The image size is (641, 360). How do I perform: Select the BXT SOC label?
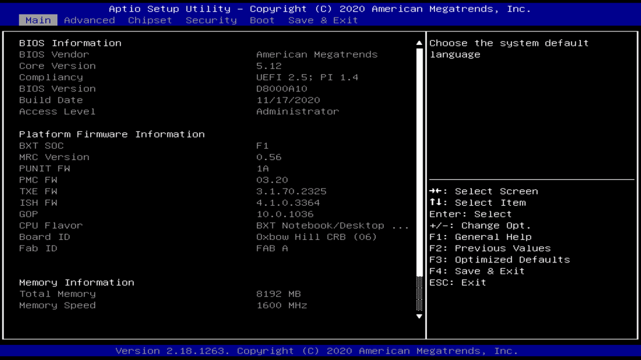pos(41,146)
